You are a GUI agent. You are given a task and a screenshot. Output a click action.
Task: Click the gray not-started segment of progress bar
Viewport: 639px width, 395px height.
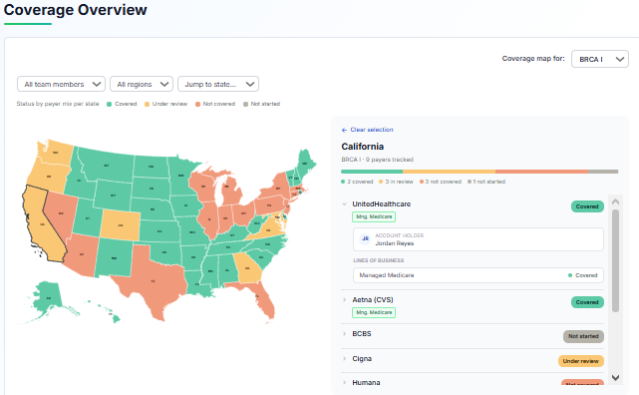[x=603, y=172]
